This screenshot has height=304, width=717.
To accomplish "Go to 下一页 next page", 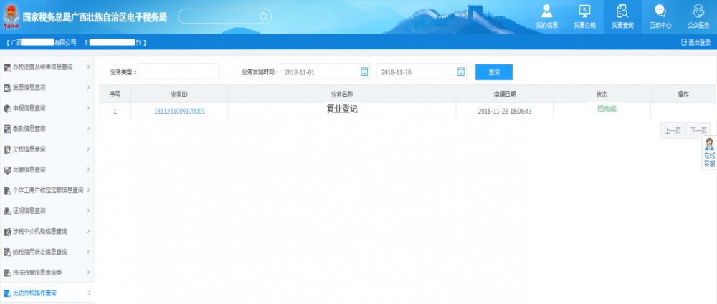I will 698,131.
